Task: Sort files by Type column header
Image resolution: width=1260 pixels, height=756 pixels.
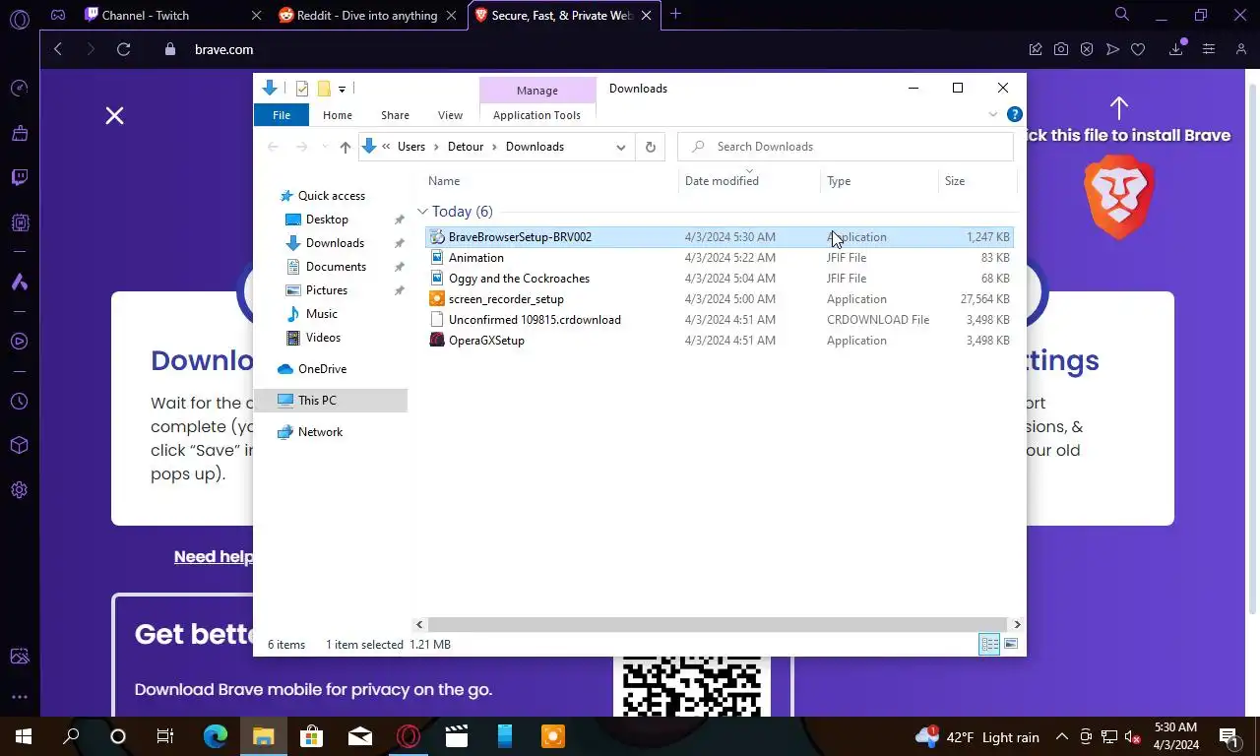Action: tap(880, 181)
